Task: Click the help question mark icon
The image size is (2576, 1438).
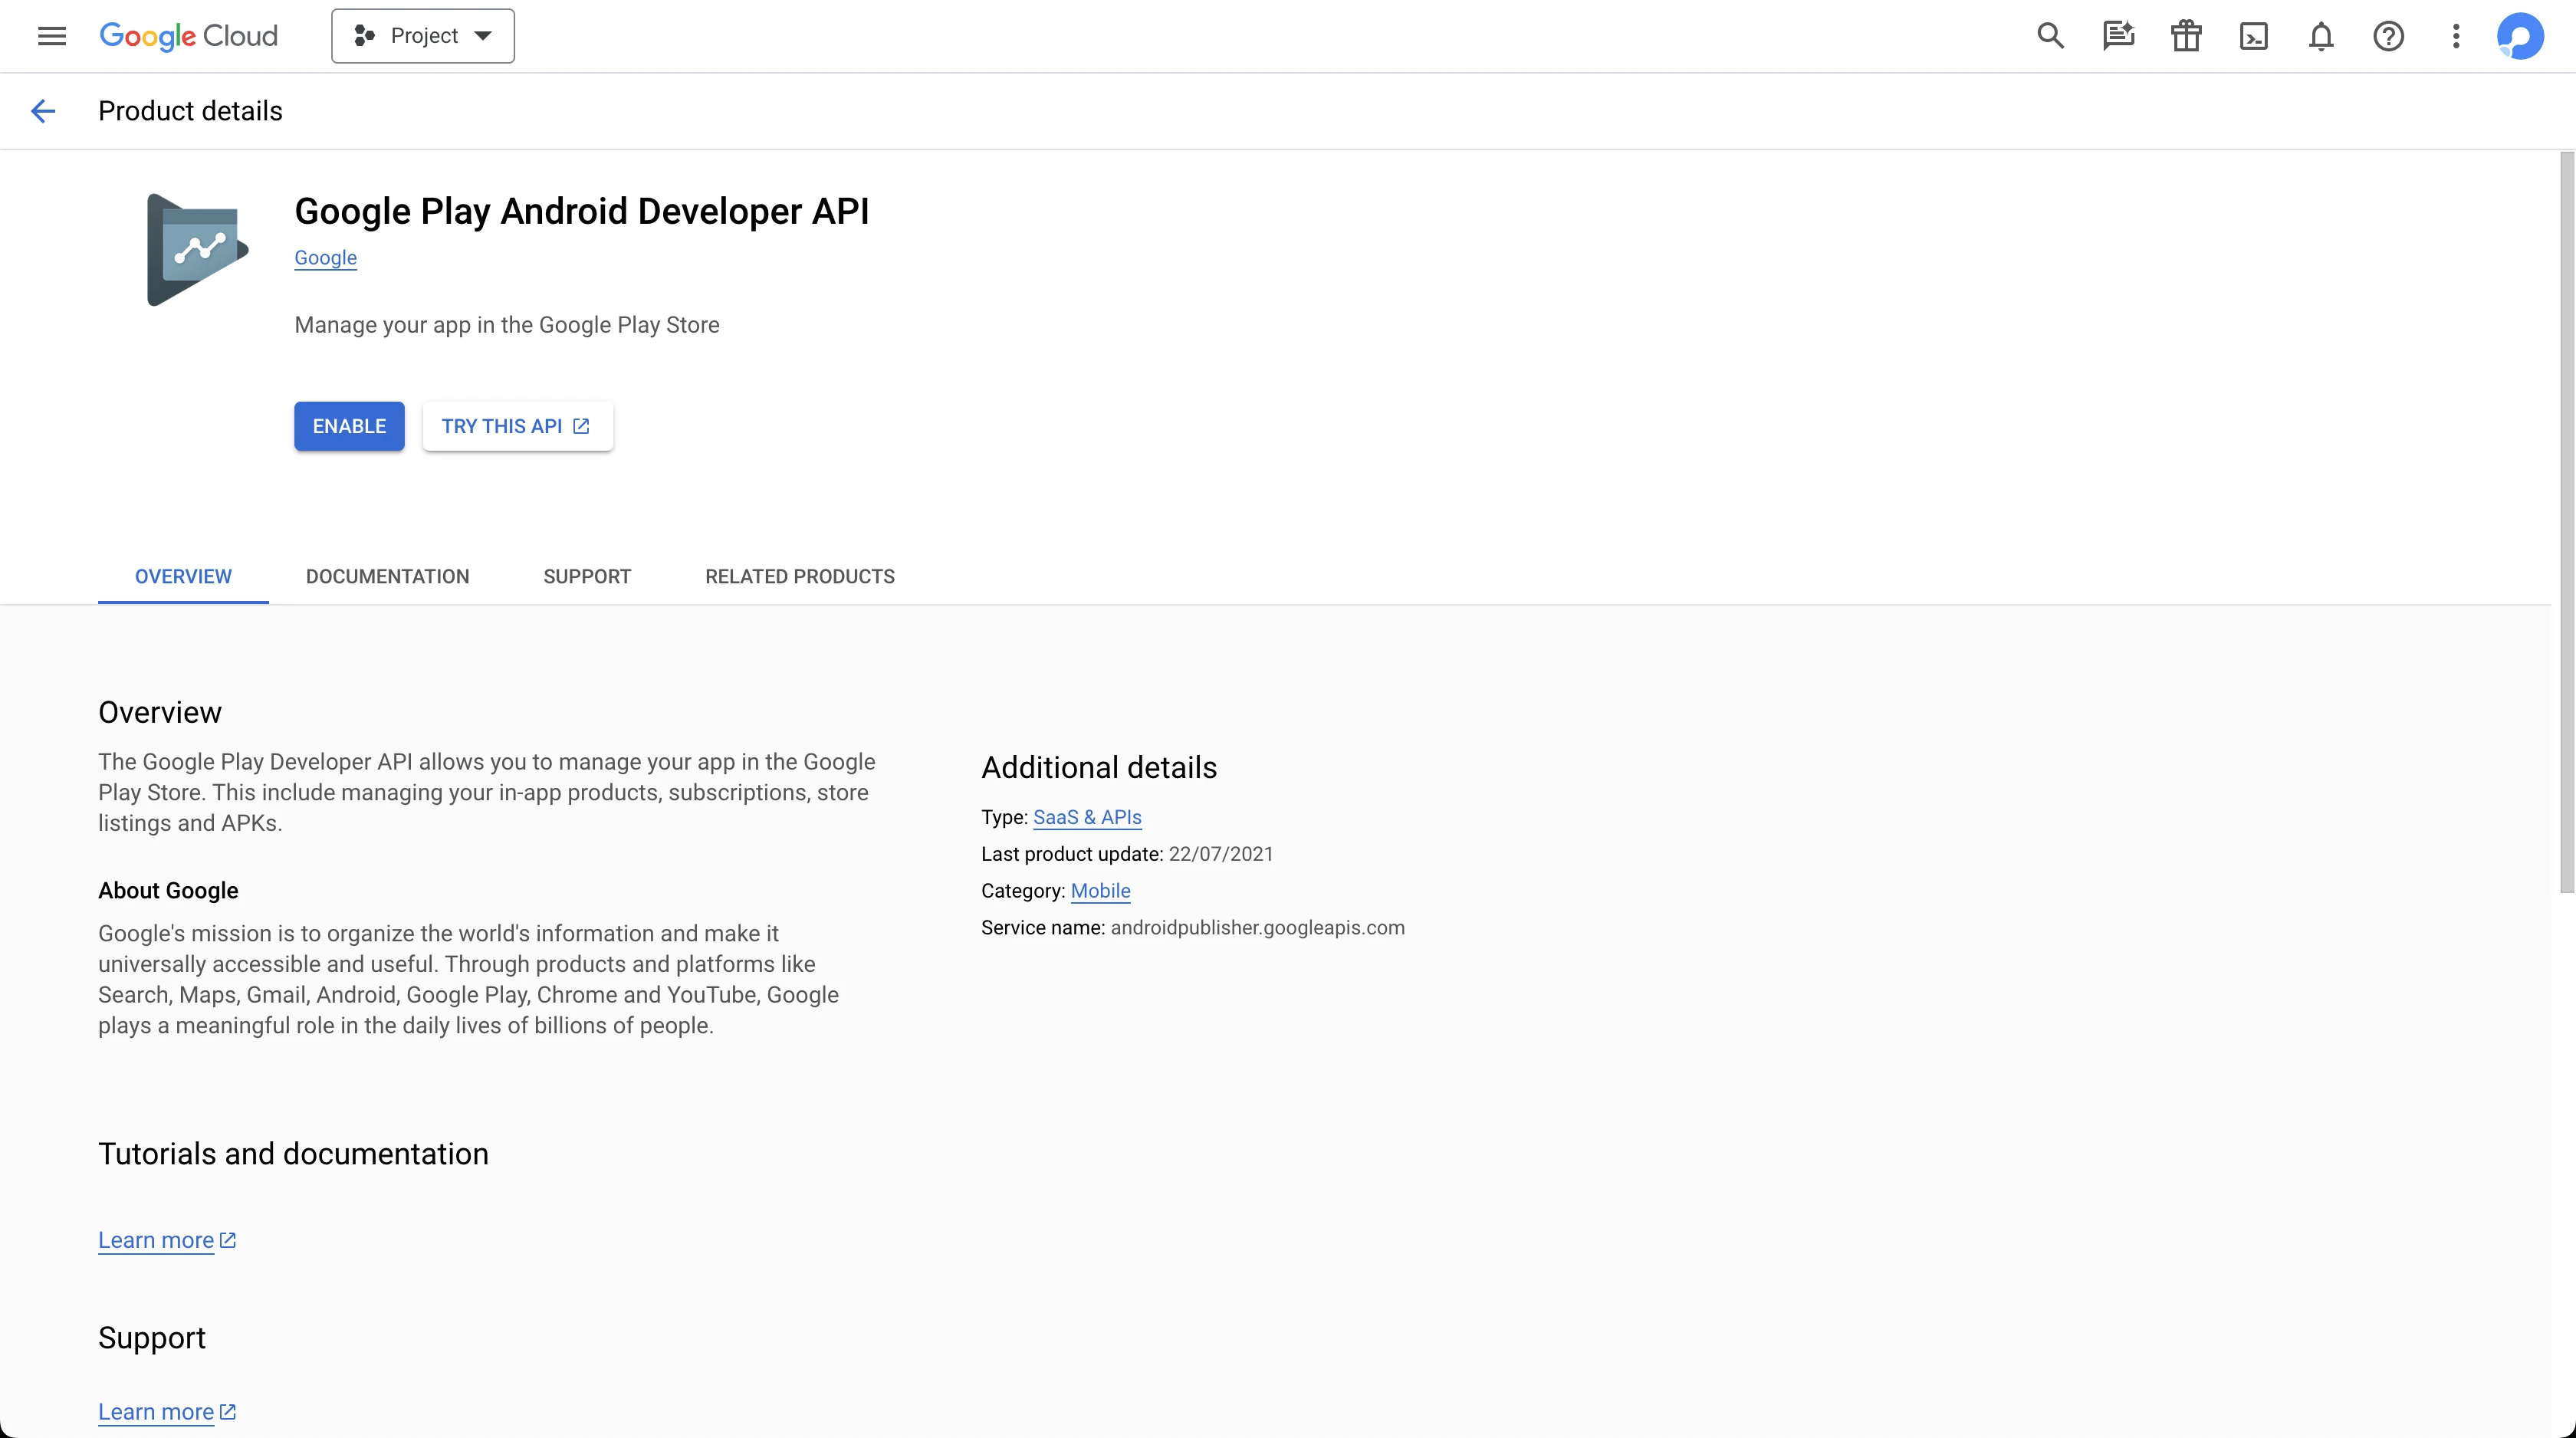Action: tap(2388, 36)
